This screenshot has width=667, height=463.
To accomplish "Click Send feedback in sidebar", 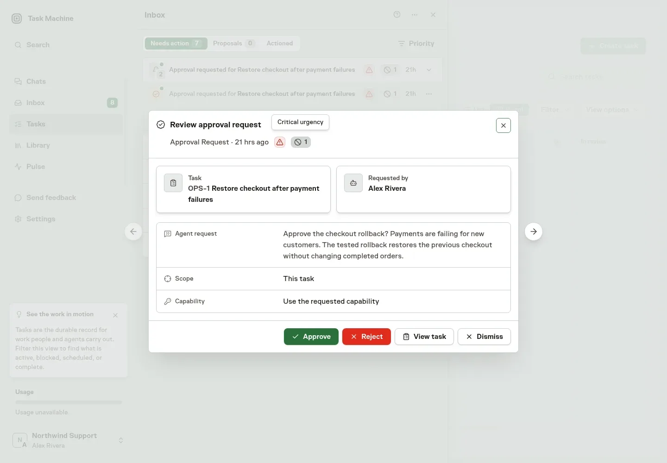I will [x=66, y=198].
